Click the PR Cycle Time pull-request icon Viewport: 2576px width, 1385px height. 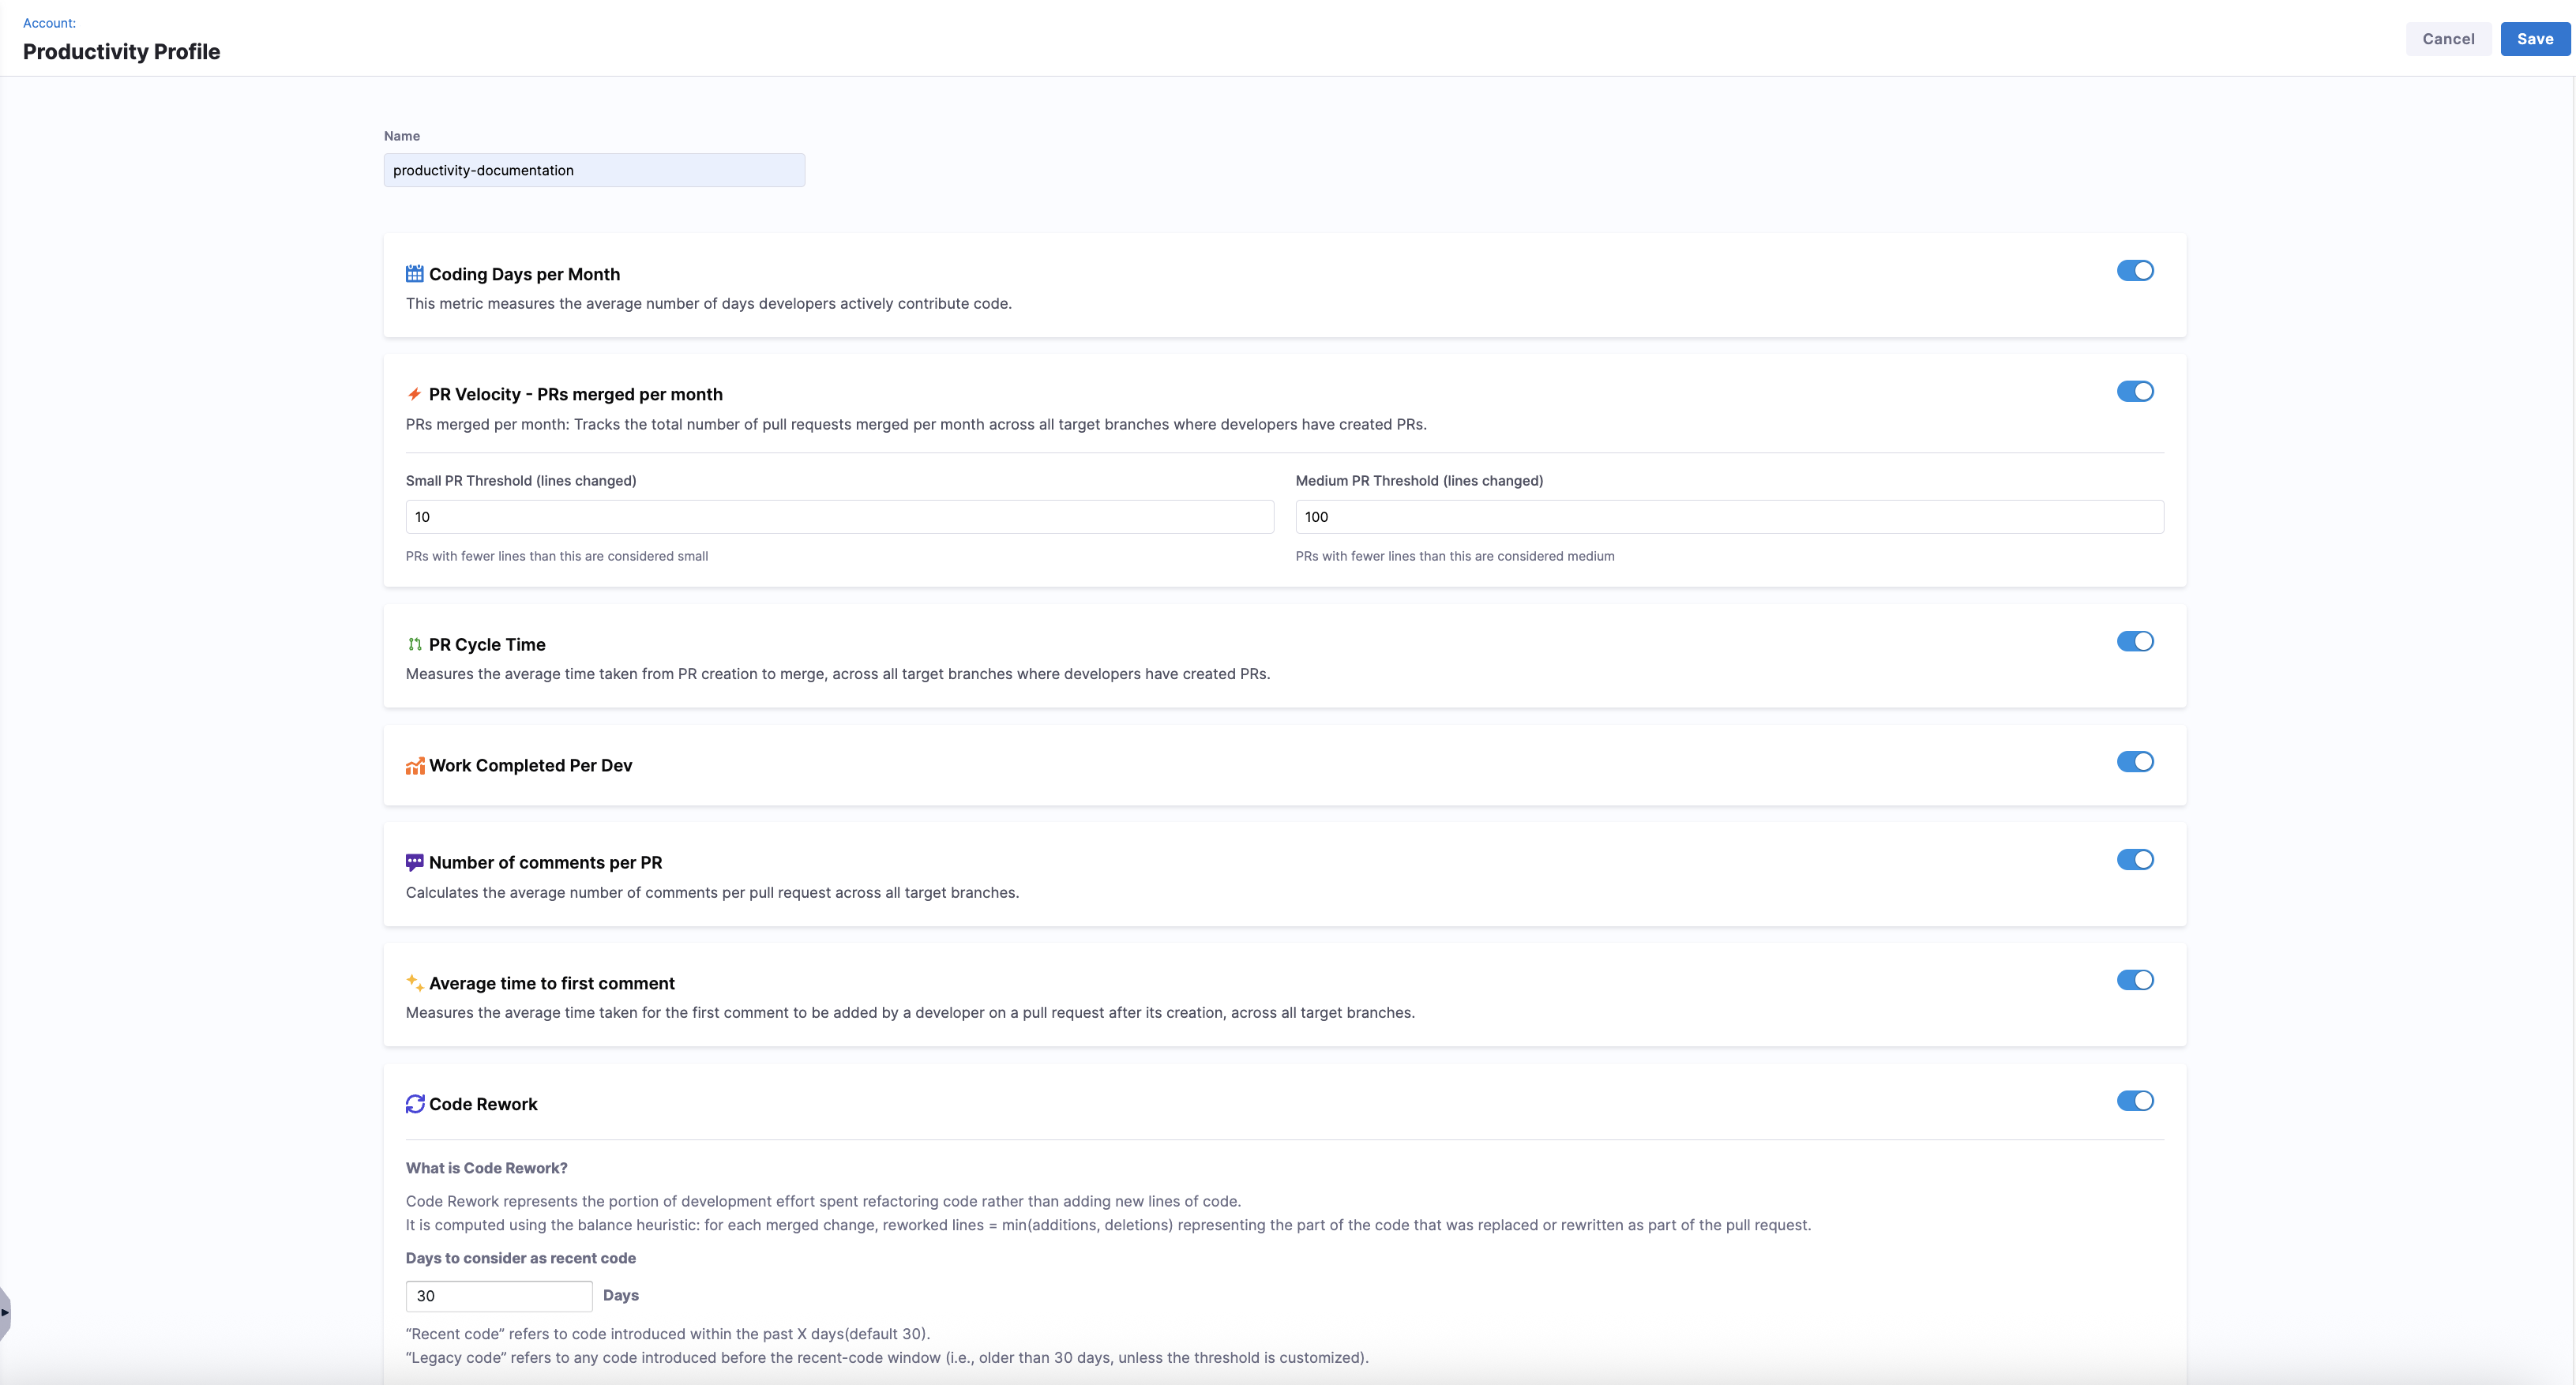point(414,645)
